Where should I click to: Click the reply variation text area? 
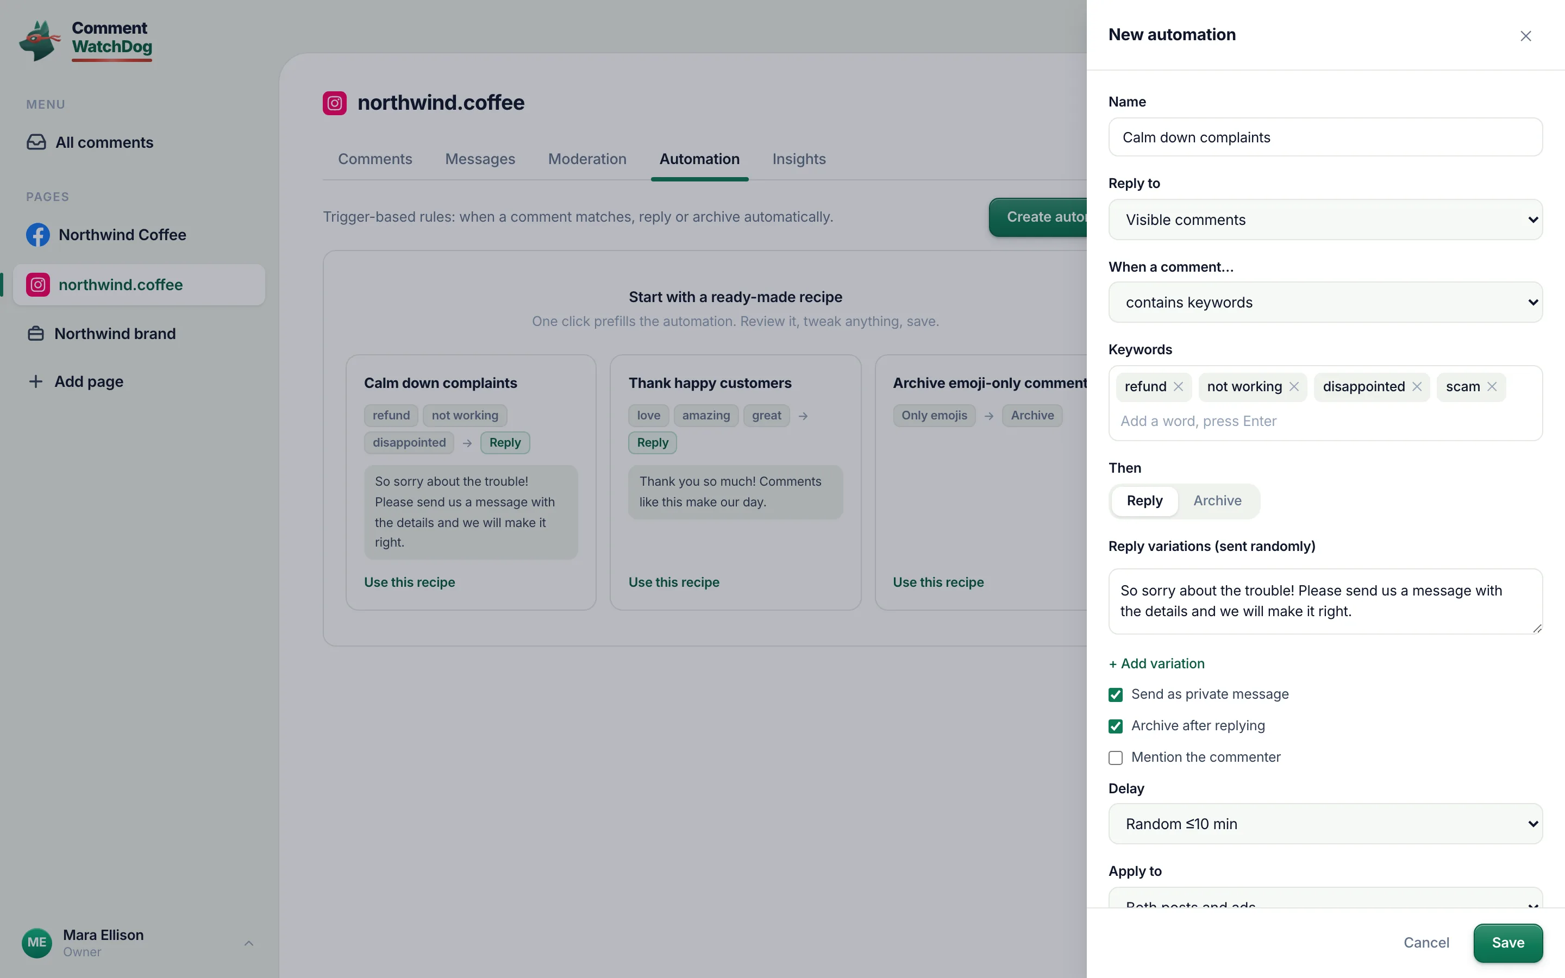pyautogui.click(x=1325, y=601)
